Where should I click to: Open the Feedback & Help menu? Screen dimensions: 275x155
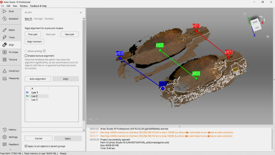(x=38, y=6)
